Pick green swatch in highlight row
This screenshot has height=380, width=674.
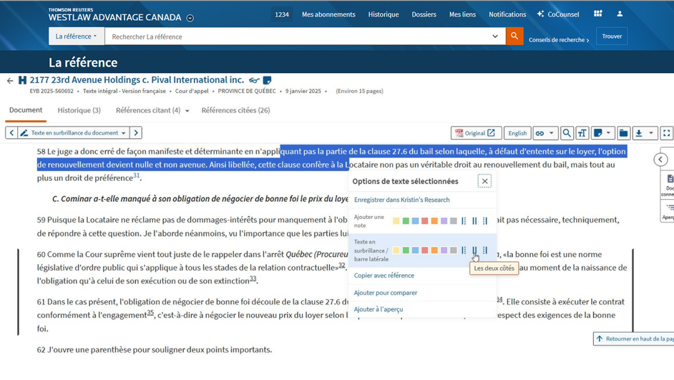point(406,250)
